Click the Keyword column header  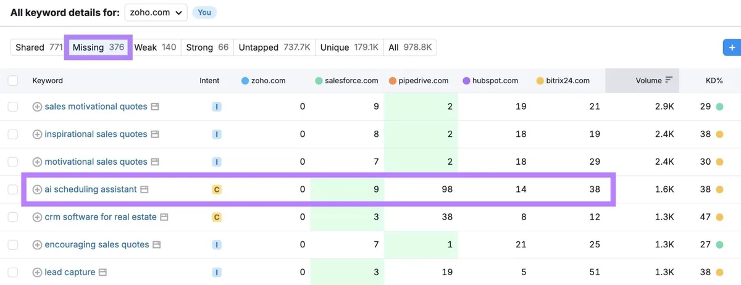click(48, 80)
